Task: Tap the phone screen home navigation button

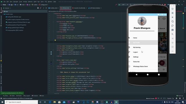Action: [148, 75]
